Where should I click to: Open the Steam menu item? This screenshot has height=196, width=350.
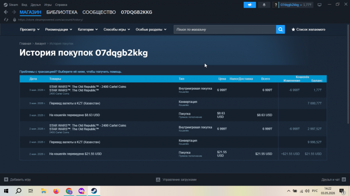[x=13, y=5]
